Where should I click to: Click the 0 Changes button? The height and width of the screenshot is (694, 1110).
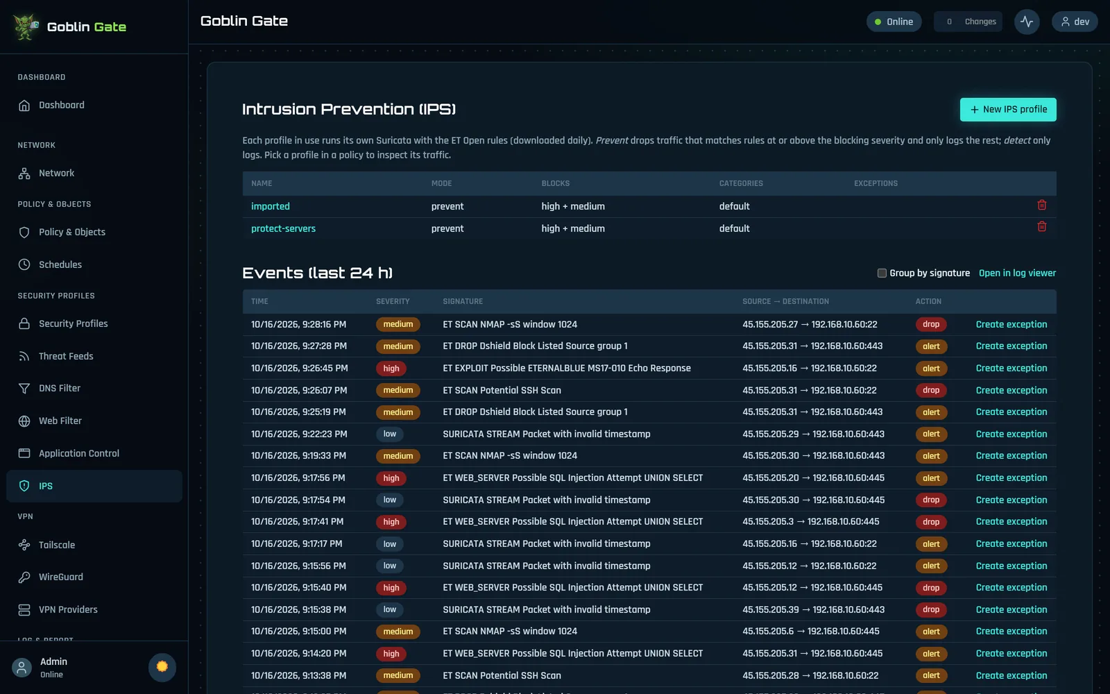[x=968, y=22]
